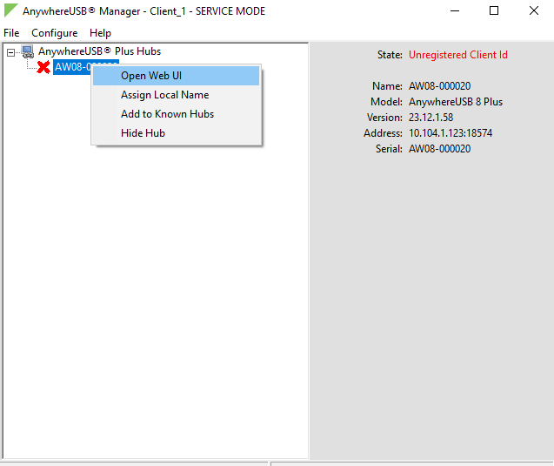
Task: Minimize the AnywhereUSB Manager window
Action: pyautogui.click(x=455, y=11)
